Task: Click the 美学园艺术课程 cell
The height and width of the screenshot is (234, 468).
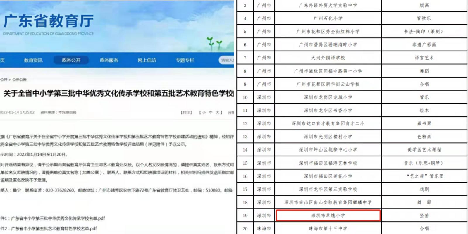Action: pyautogui.click(x=424, y=150)
